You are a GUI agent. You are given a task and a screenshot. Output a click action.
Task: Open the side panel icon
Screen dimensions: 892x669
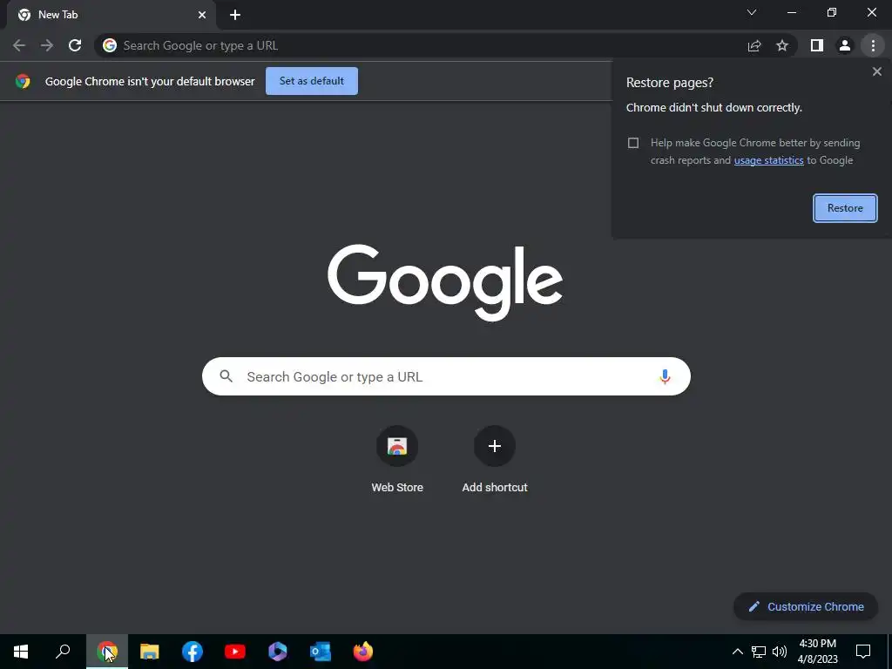(817, 45)
